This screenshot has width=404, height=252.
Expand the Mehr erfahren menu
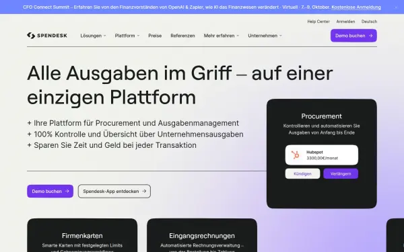point(222,36)
